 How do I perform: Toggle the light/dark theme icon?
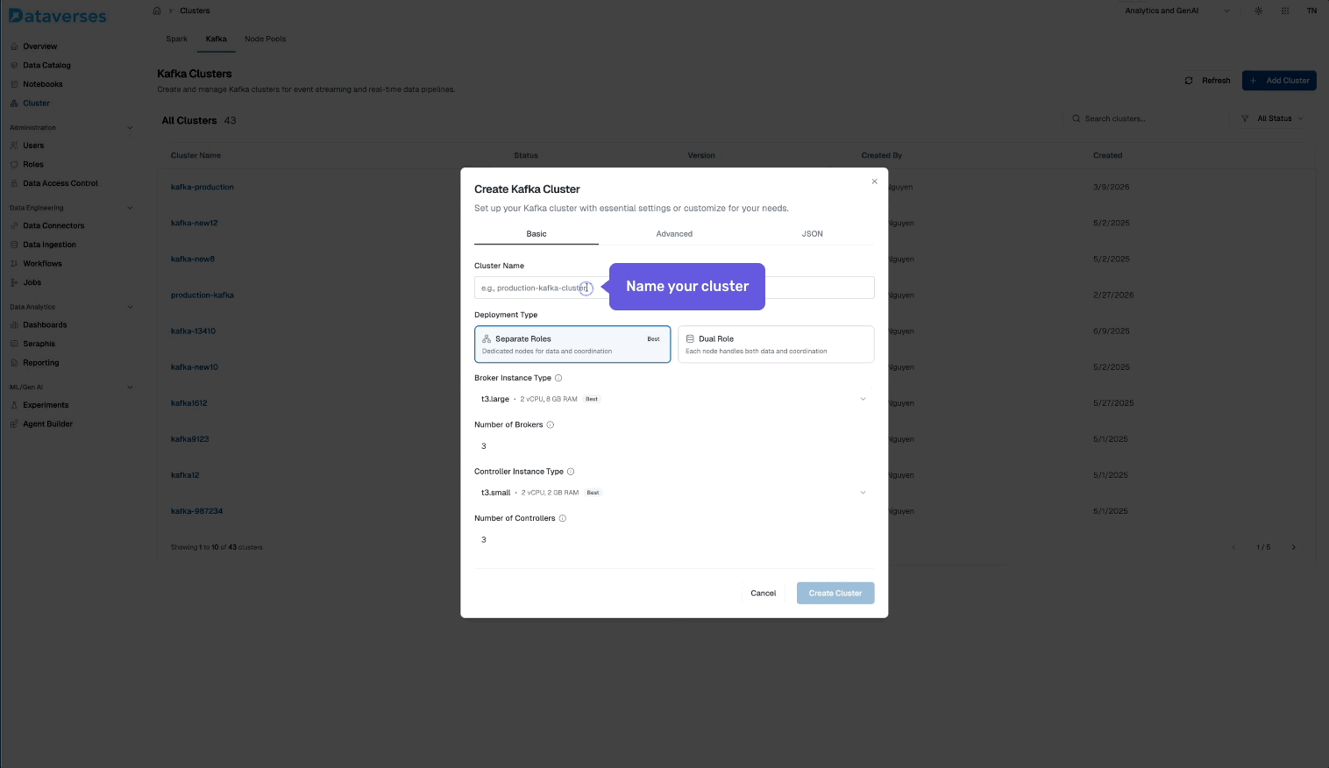[x=1259, y=11]
